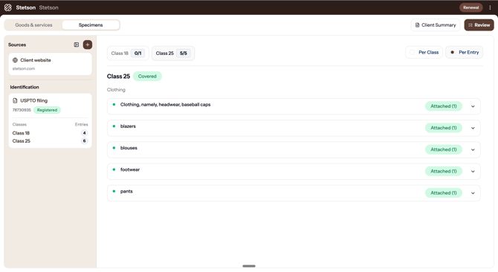
Task: Click Attached (1) on footwear row
Action: click(x=444, y=172)
